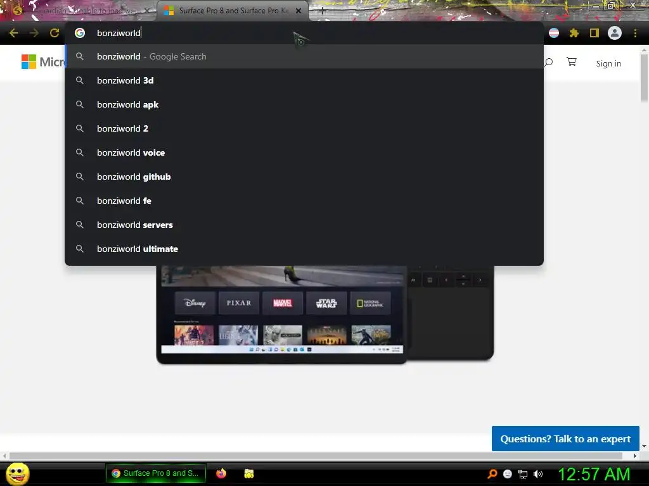
Task: Pick the bonziworld 2 suggestion
Action: coord(304,128)
